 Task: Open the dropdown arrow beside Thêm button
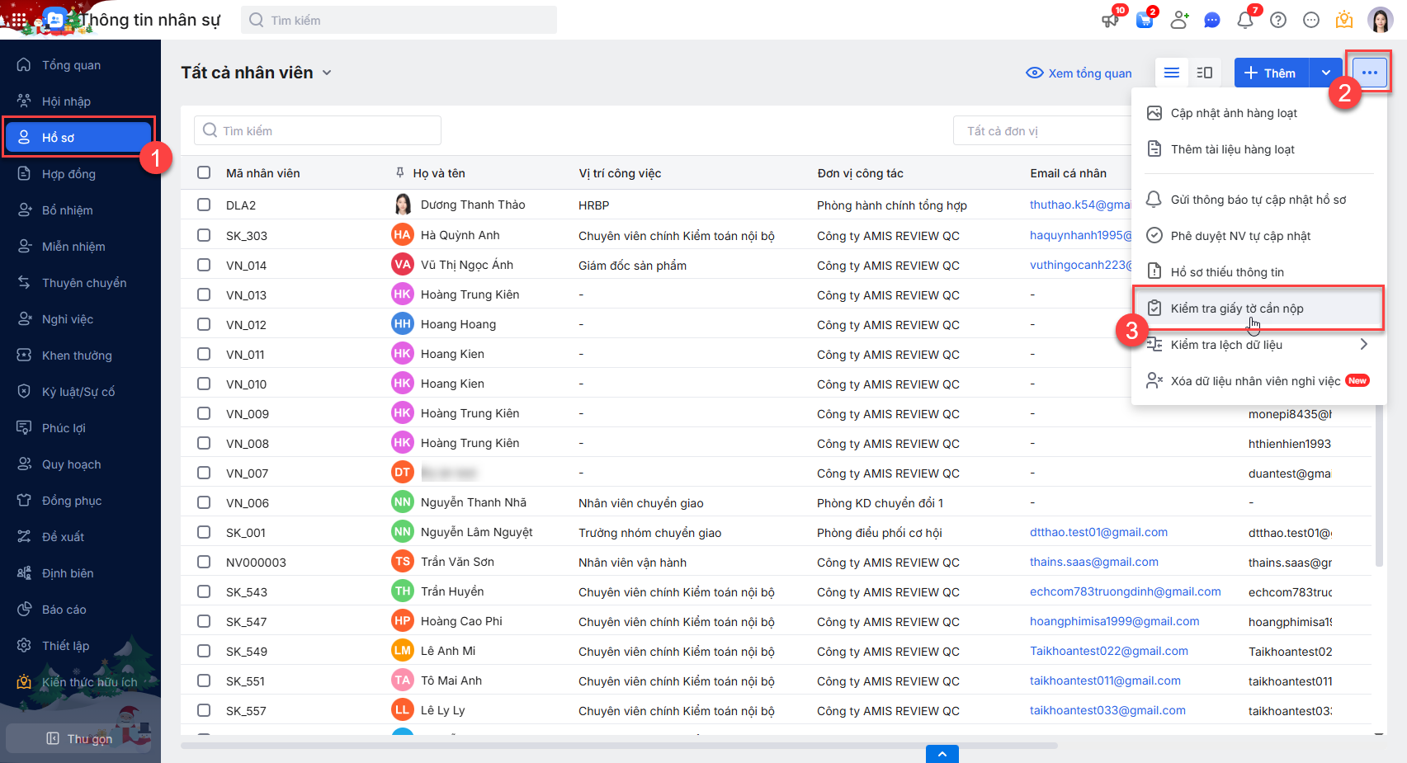(1325, 73)
